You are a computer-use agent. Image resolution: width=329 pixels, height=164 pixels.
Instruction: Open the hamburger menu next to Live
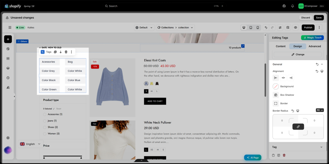(10, 28)
